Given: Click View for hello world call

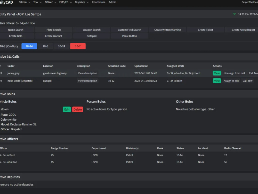Looking at the screenshot, I should tap(217, 81).
